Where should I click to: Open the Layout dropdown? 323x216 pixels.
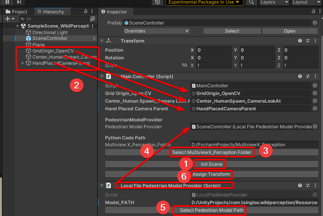(x=307, y=2)
